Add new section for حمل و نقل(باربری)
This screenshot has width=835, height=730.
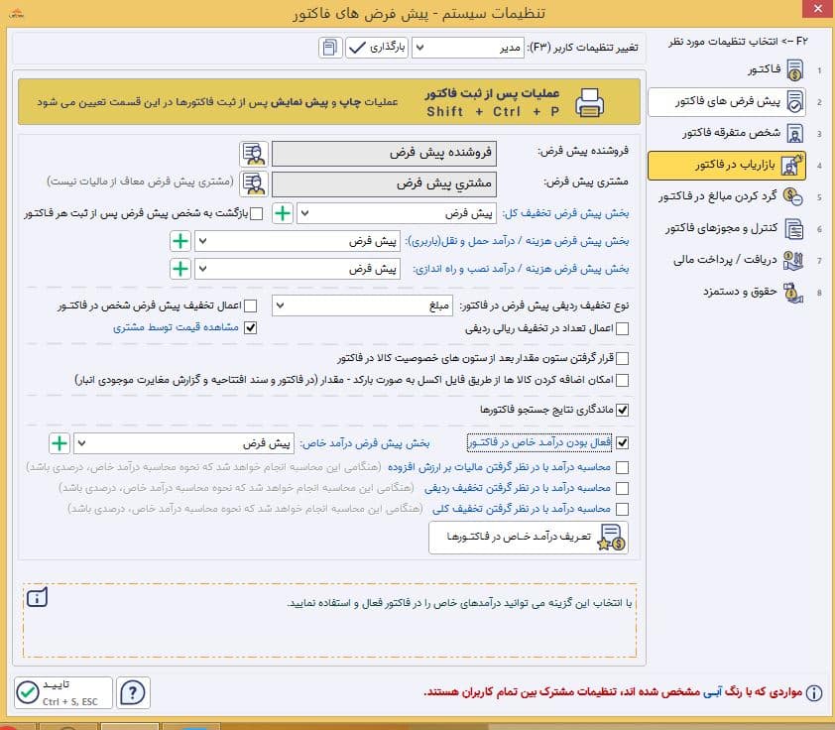point(180,241)
